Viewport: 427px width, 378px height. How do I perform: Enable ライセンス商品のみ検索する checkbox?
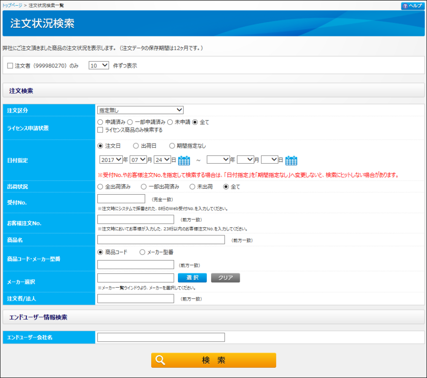[x=100, y=130]
